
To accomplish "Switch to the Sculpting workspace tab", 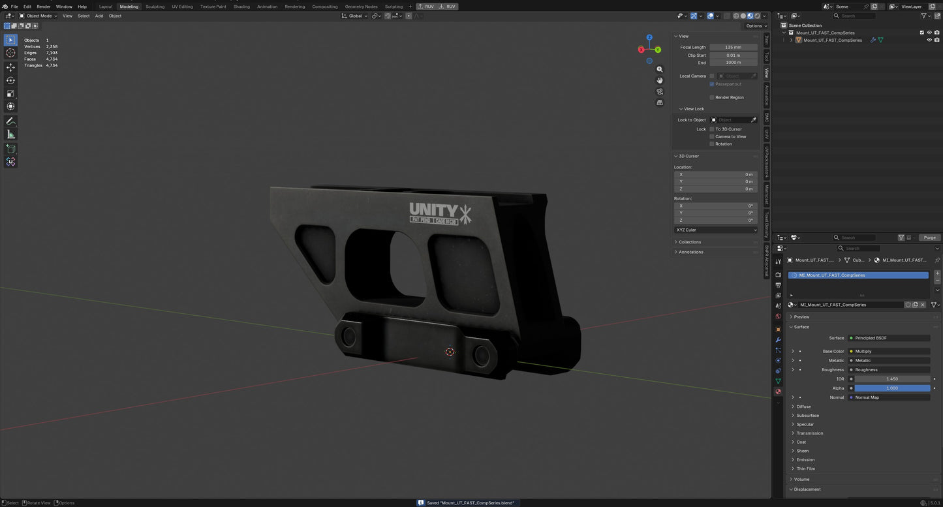I will click(x=155, y=7).
